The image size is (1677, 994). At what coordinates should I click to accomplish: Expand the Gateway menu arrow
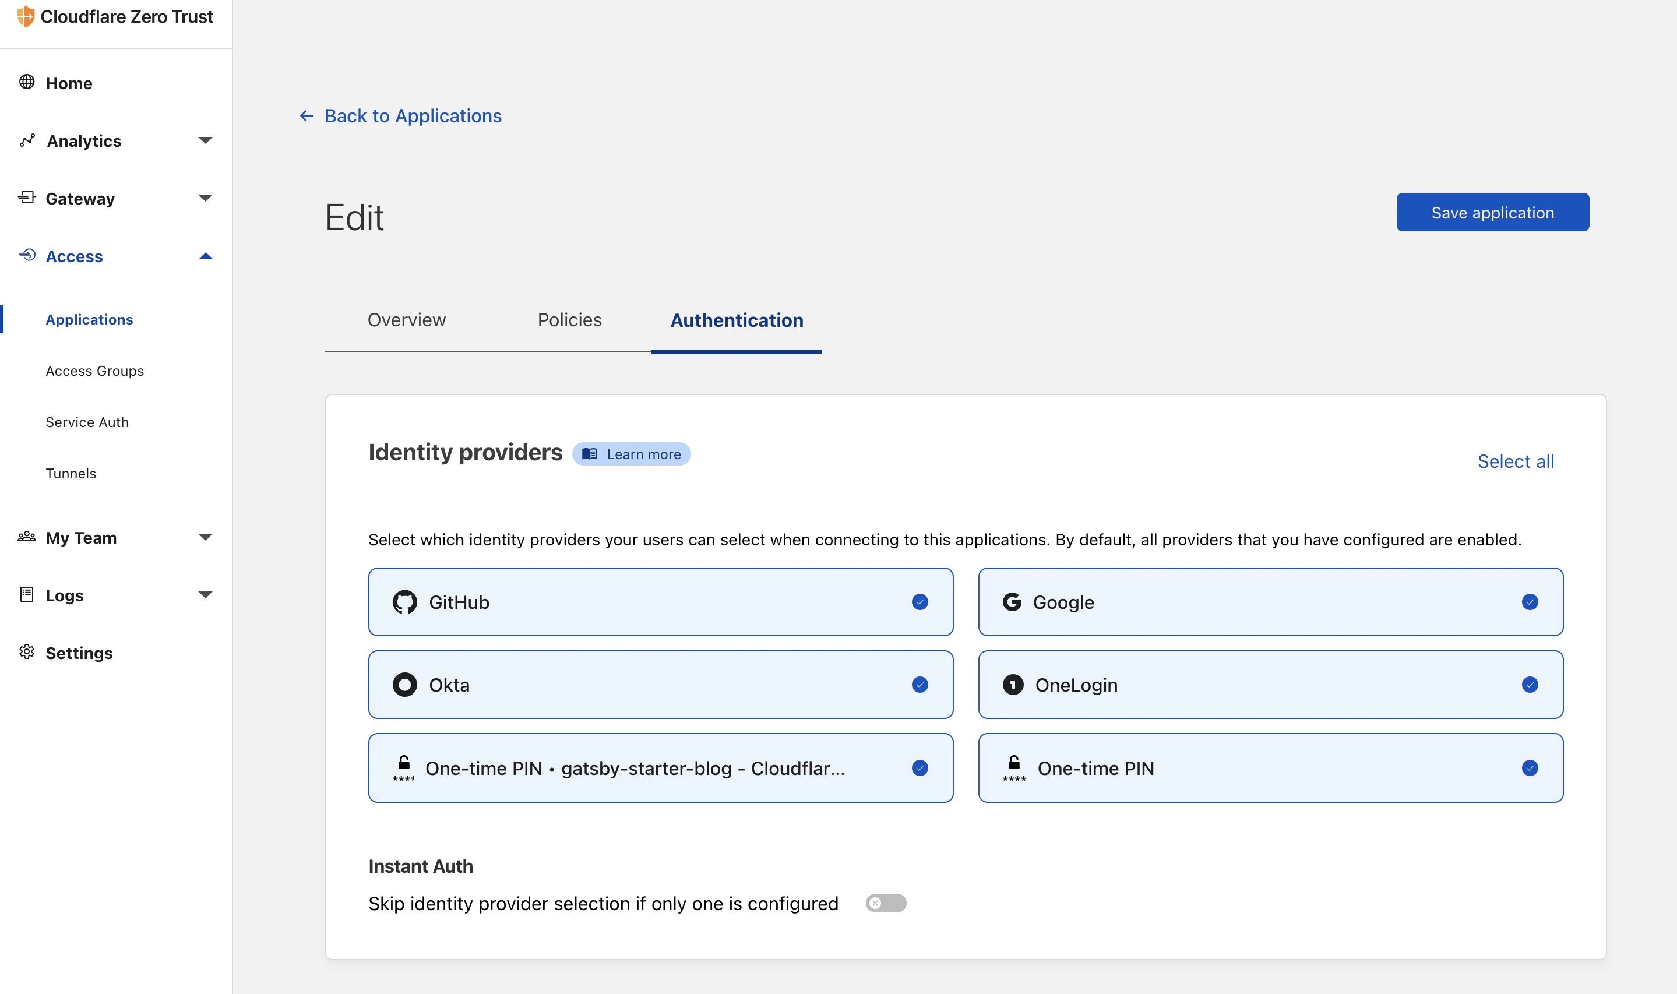point(206,198)
